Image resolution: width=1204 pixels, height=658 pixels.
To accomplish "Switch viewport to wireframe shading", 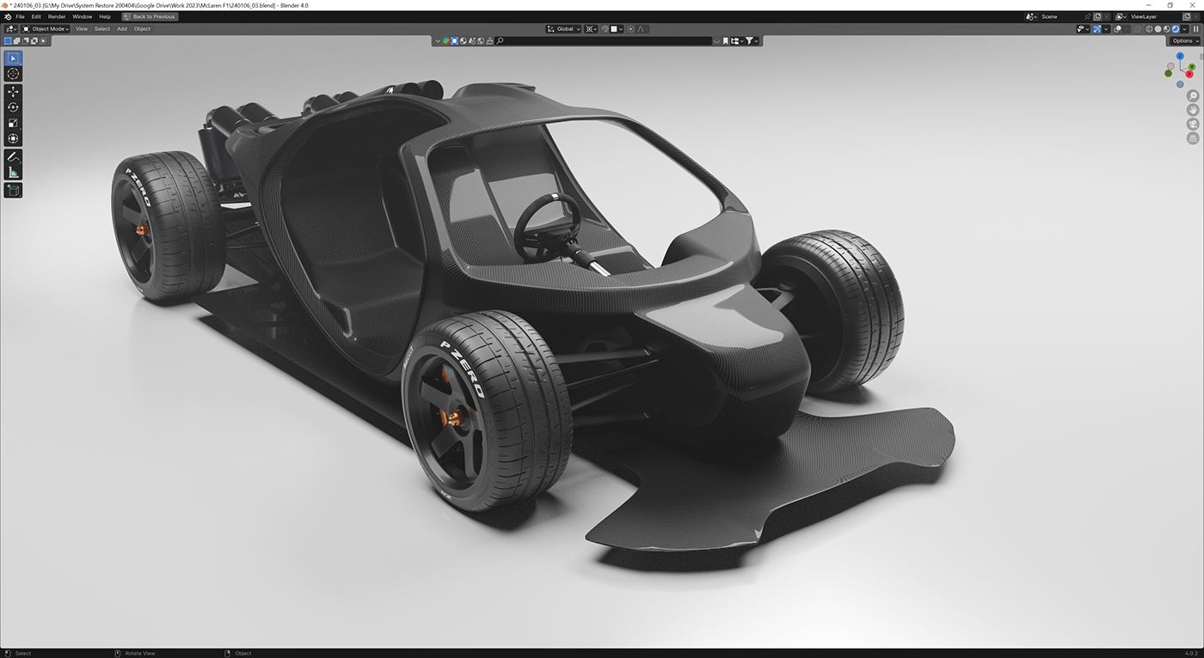I will [1150, 28].
